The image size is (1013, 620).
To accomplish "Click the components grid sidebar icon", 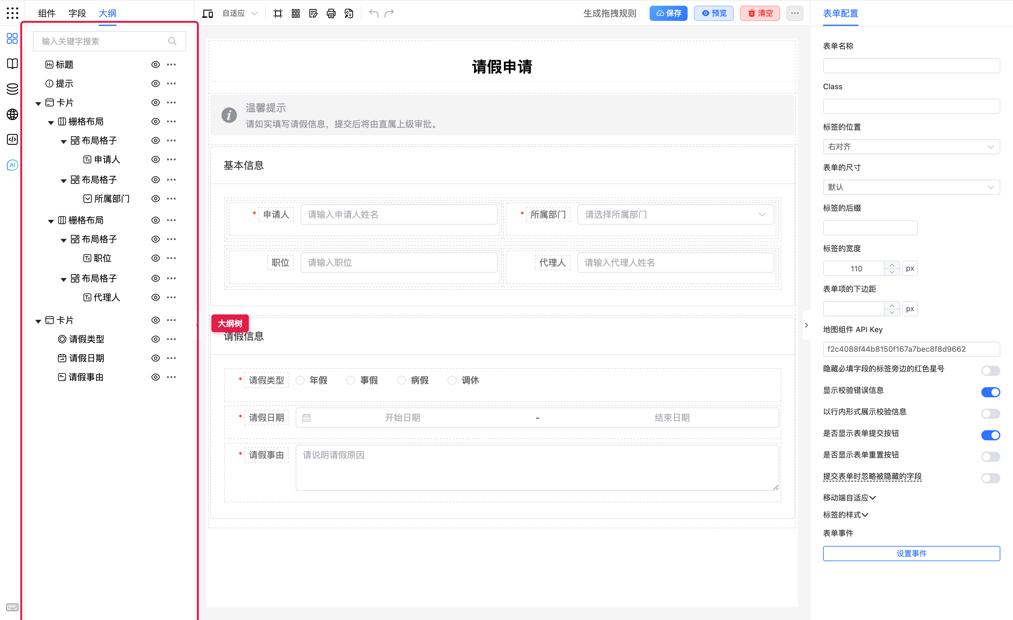I will (12, 39).
